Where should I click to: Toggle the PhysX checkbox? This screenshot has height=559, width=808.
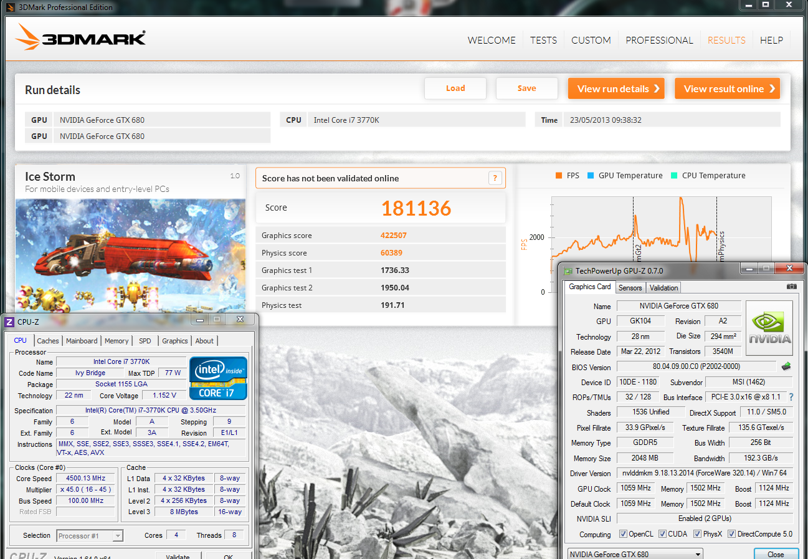point(697,534)
